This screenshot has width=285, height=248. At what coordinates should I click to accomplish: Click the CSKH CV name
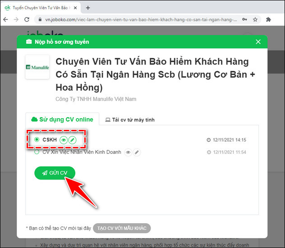tap(50, 139)
